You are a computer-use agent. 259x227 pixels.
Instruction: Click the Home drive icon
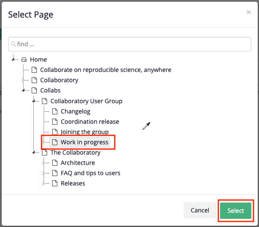24,60
